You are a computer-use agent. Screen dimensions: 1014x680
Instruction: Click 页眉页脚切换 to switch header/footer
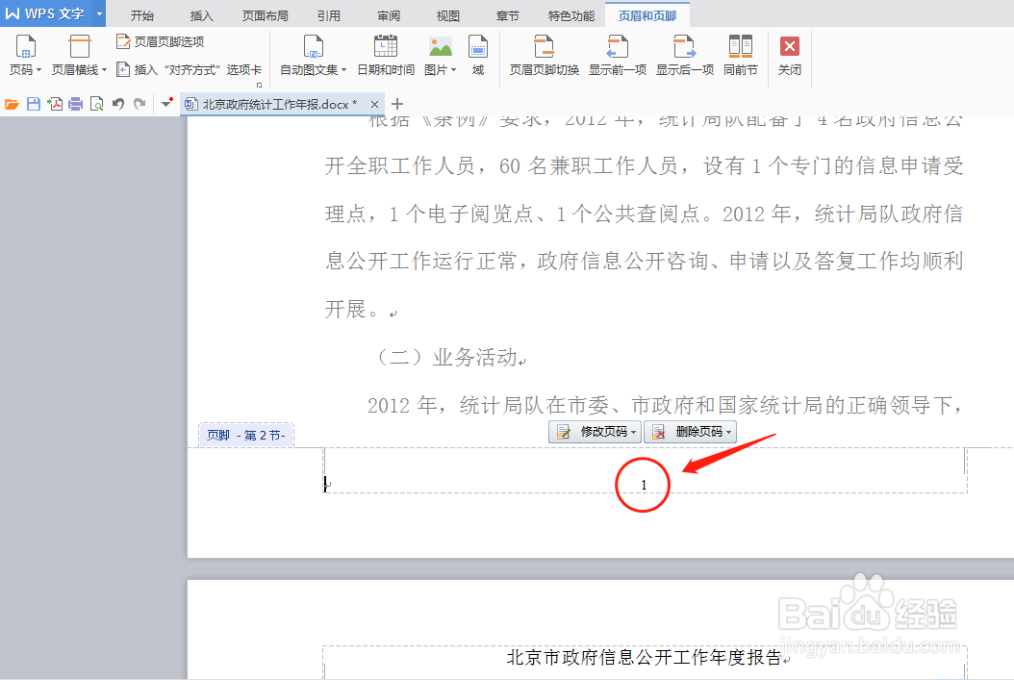(544, 56)
